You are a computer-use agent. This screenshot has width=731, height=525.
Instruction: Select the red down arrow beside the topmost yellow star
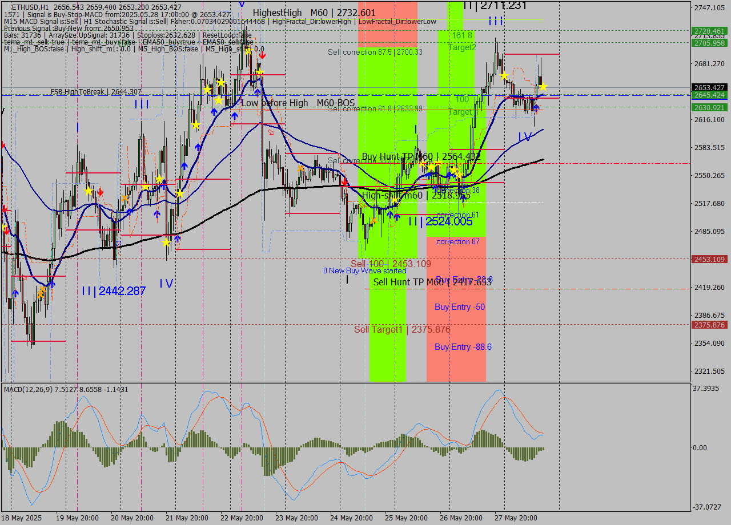pos(262,55)
